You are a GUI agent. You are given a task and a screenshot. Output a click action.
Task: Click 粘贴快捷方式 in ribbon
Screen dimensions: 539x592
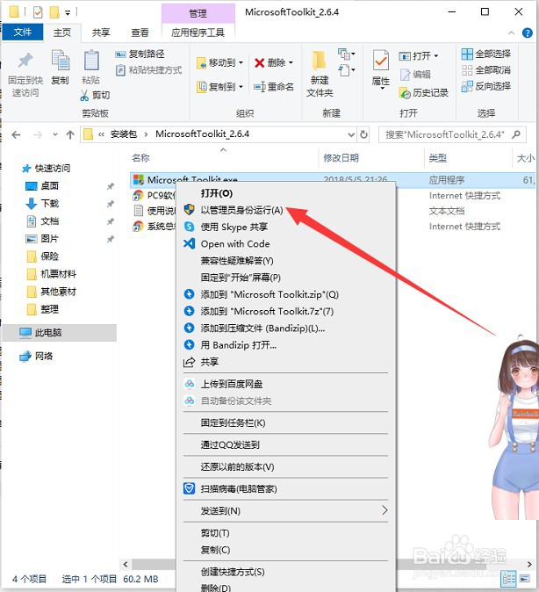[148, 70]
